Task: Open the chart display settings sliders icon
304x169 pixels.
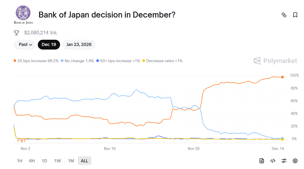Action: (284, 160)
